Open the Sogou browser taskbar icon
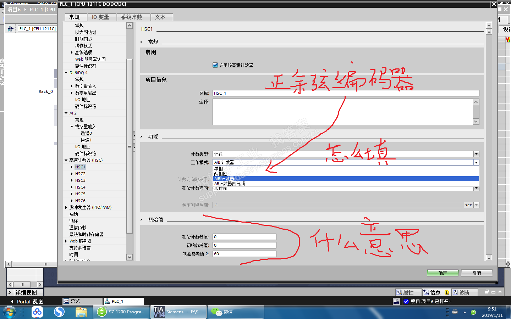The image size is (511, 319). coord(59,312)
